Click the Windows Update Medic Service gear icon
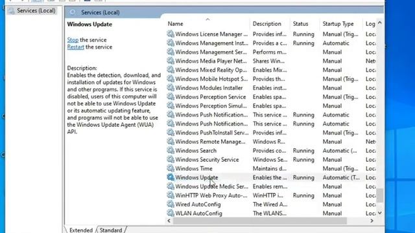 coord(171,186)
